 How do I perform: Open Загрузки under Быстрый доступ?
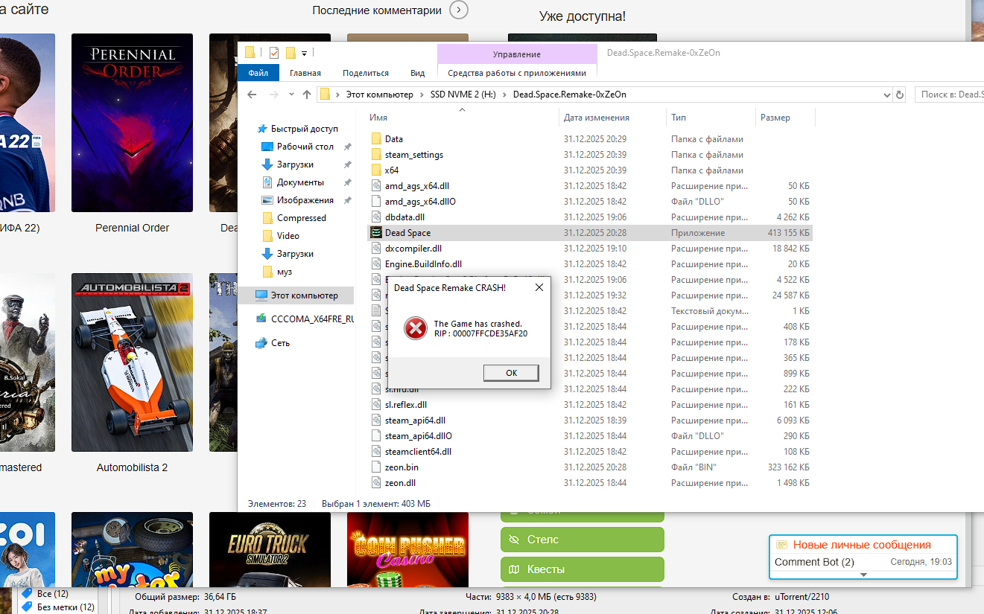tap(295, 164)
